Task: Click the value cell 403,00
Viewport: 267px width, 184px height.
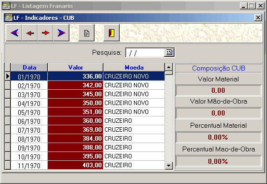Action: [x=75, y=165]
